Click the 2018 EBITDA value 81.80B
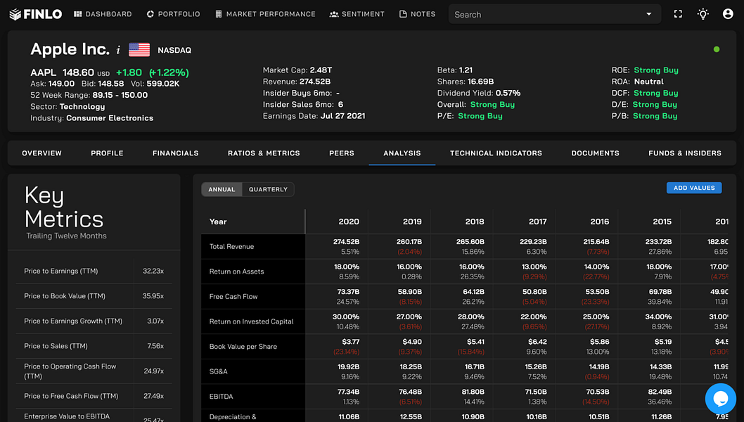 [x=473, y=392]
